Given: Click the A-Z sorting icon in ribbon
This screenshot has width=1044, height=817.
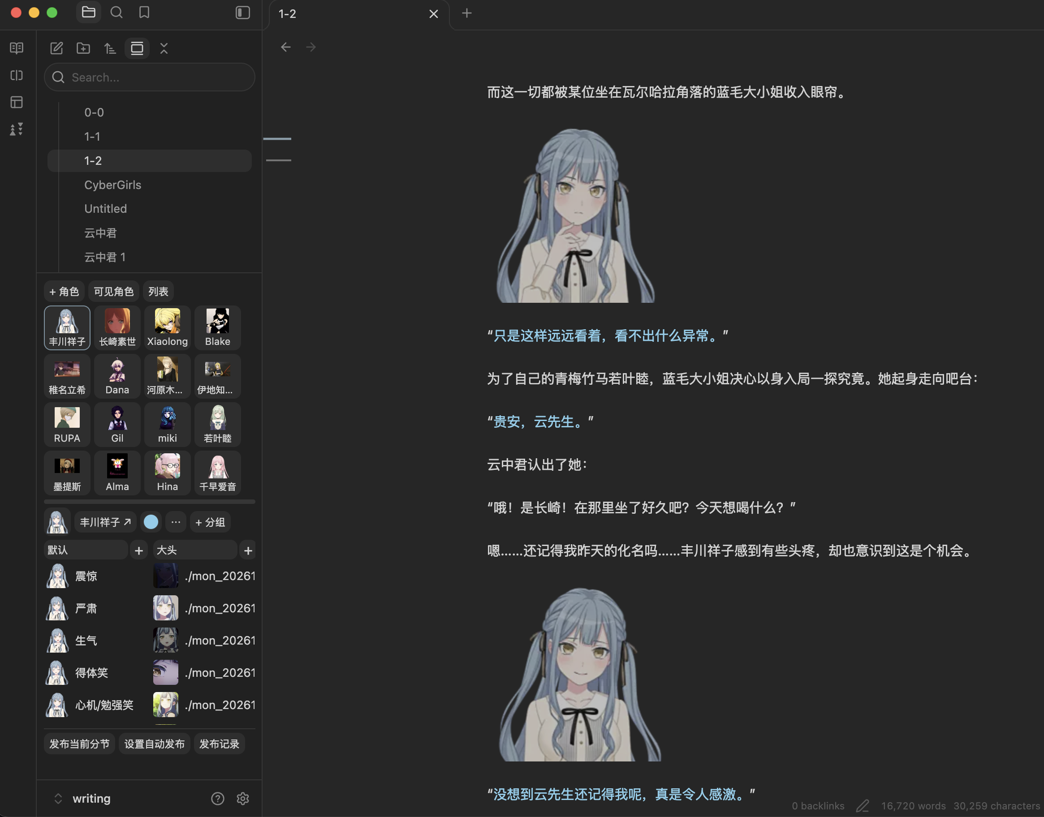Looking at the screenshot, I should point(17,129).
